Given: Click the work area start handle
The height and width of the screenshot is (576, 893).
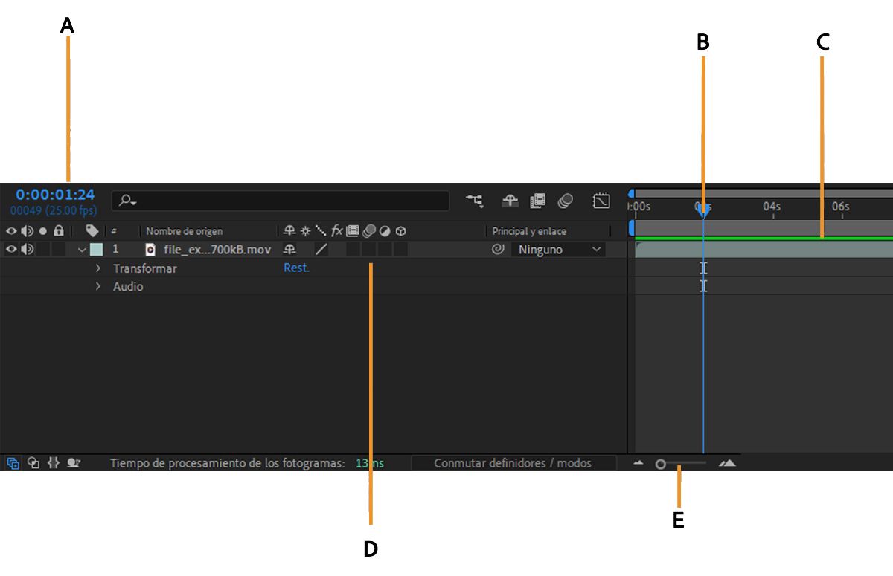Looking at the screenshot, I should 633,227.
